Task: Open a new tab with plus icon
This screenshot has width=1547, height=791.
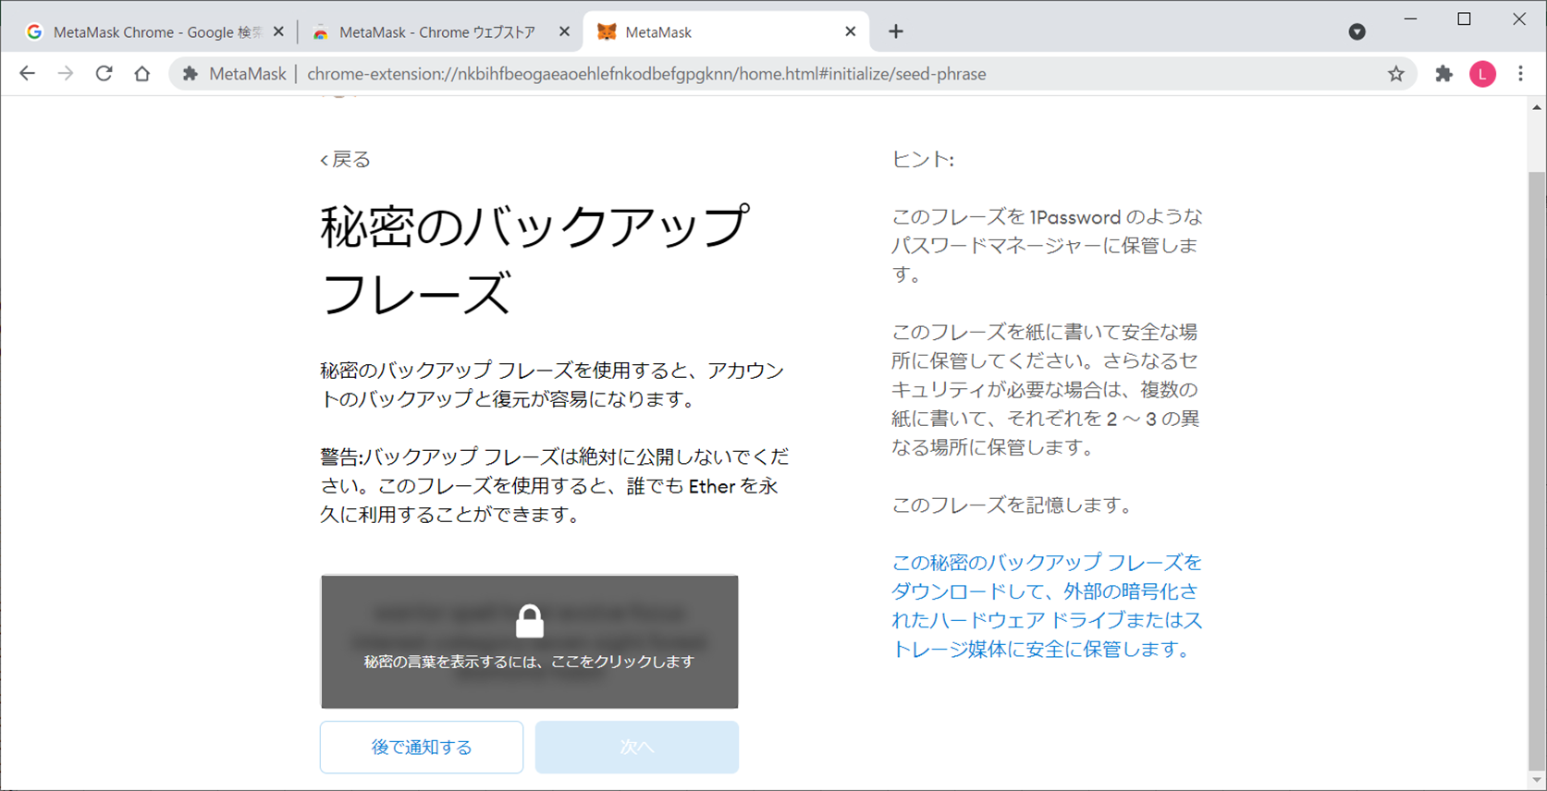Action: [x=895, y=31]
